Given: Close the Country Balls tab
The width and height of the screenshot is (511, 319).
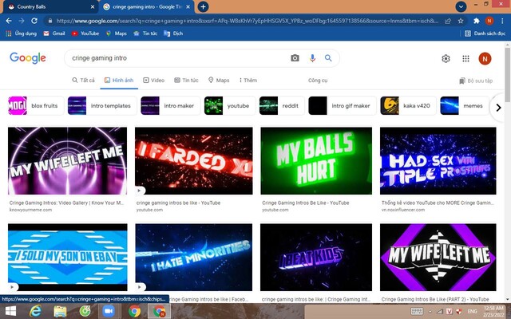Looking at the screenshot, I should (x=93, y=7).
